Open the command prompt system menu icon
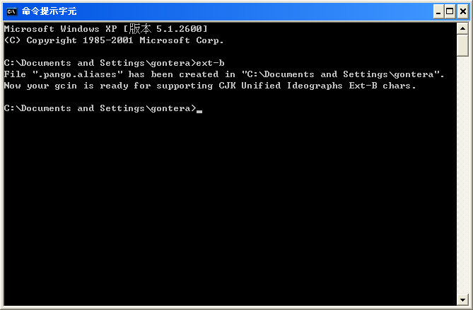473x310 pixels. coord(11,11)
